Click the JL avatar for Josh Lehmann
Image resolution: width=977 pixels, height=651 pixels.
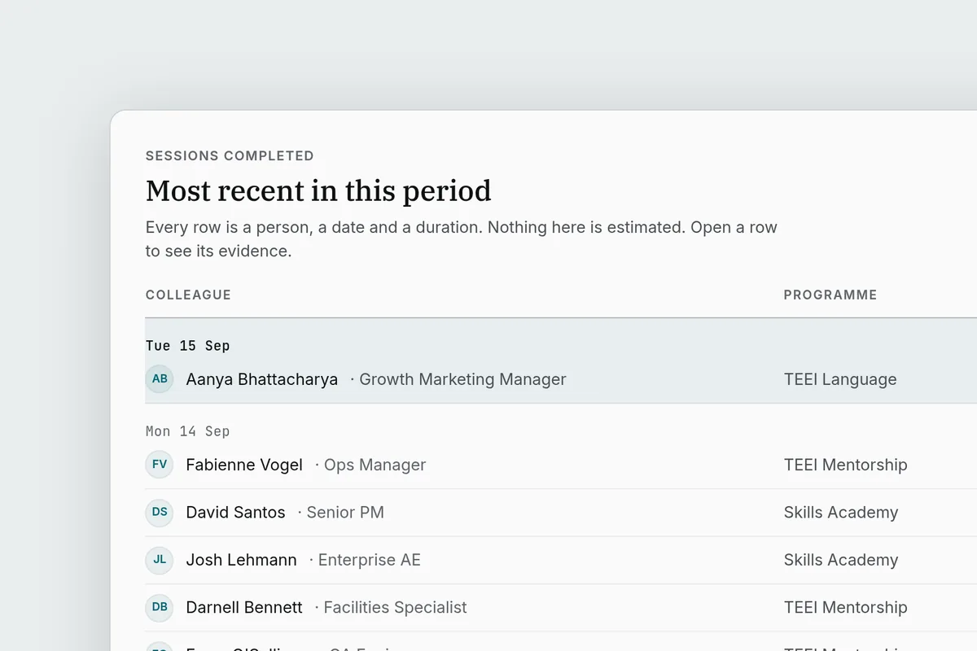click(x=160, y=560)
